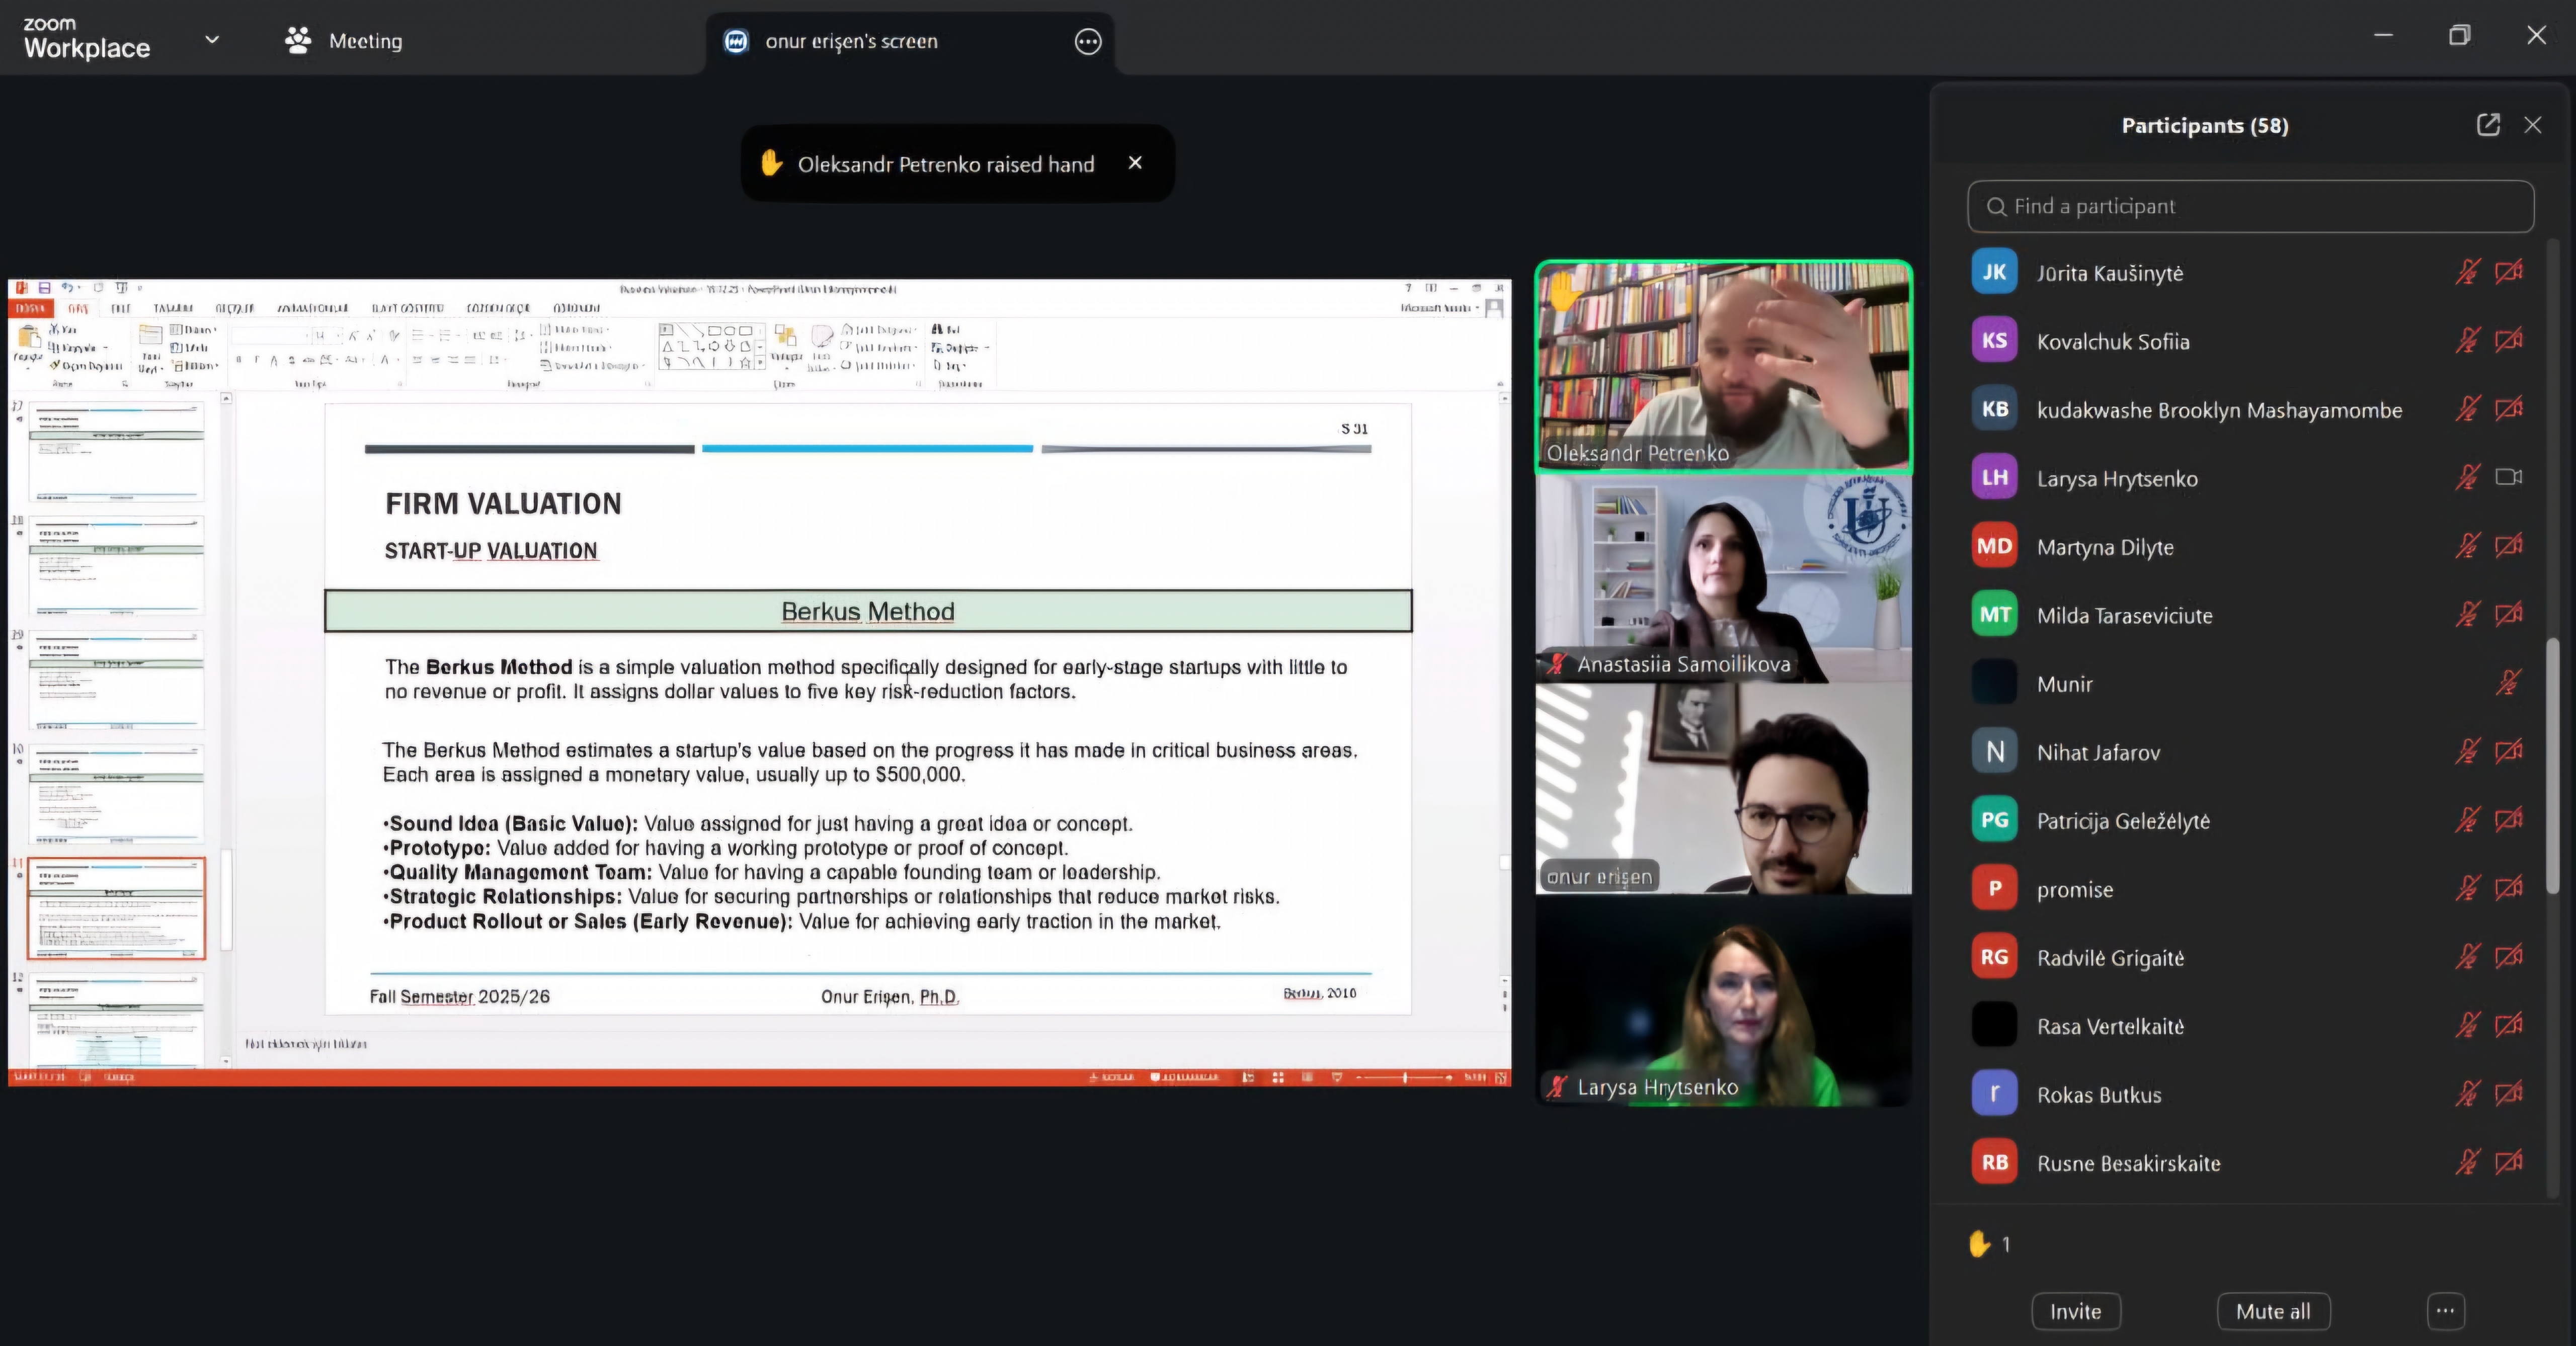Expand the Zoom Workplace dropdown chevron
This screenshot has width=2576, height=1346.
click(x=212, y=40)
